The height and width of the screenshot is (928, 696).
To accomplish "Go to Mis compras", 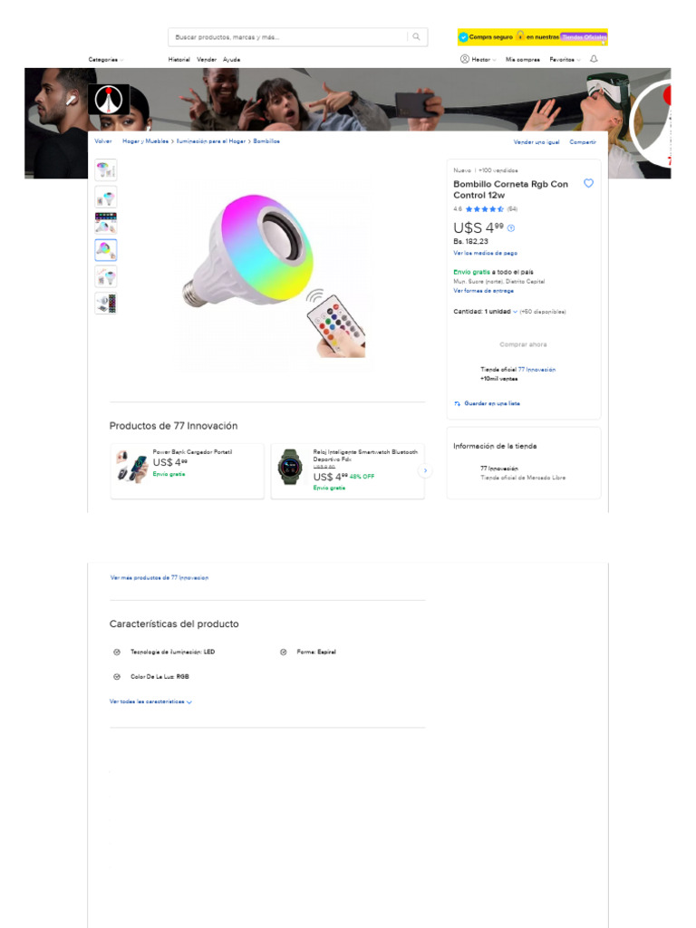I will 523,60.
